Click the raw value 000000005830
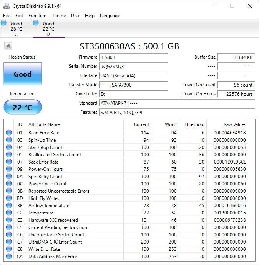This screenshot has height=265, width=259. pyautogui.click(x=229, y=169)
